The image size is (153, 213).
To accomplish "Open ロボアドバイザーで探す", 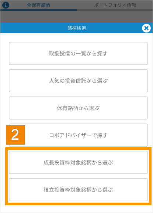I will 78,135.
